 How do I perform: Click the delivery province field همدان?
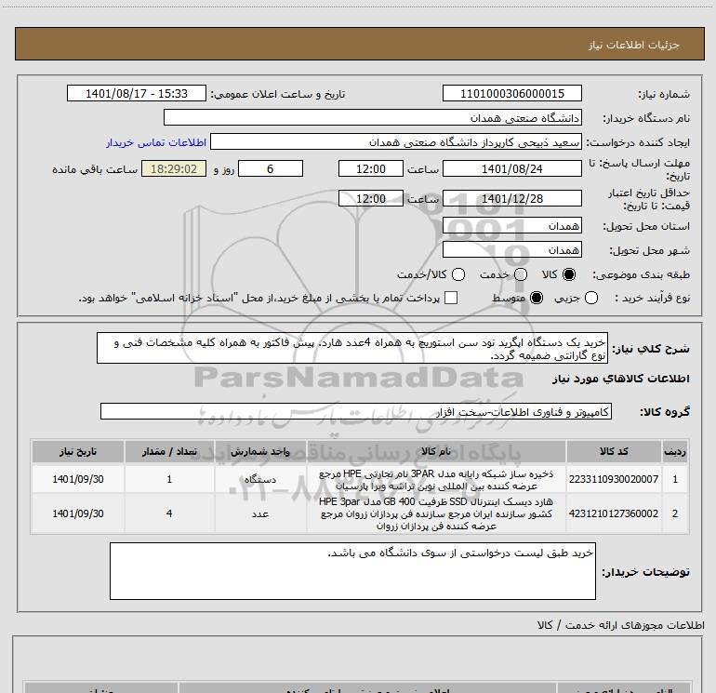[x=511, y=225]
